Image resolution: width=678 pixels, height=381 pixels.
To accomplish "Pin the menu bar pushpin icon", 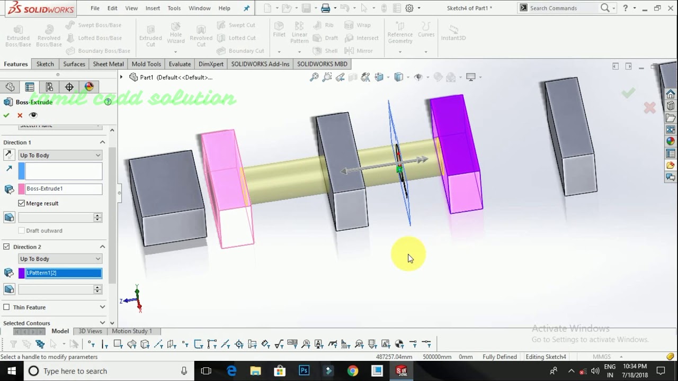I will tap(246, 8).
